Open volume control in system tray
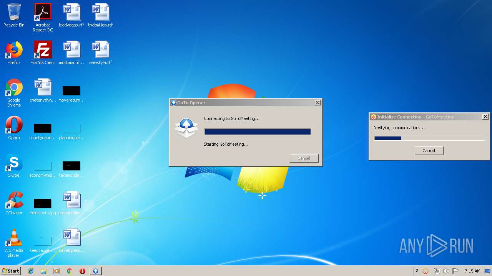Image resolution: width=492 pixels, height=276 pixels. pos(446,271)
